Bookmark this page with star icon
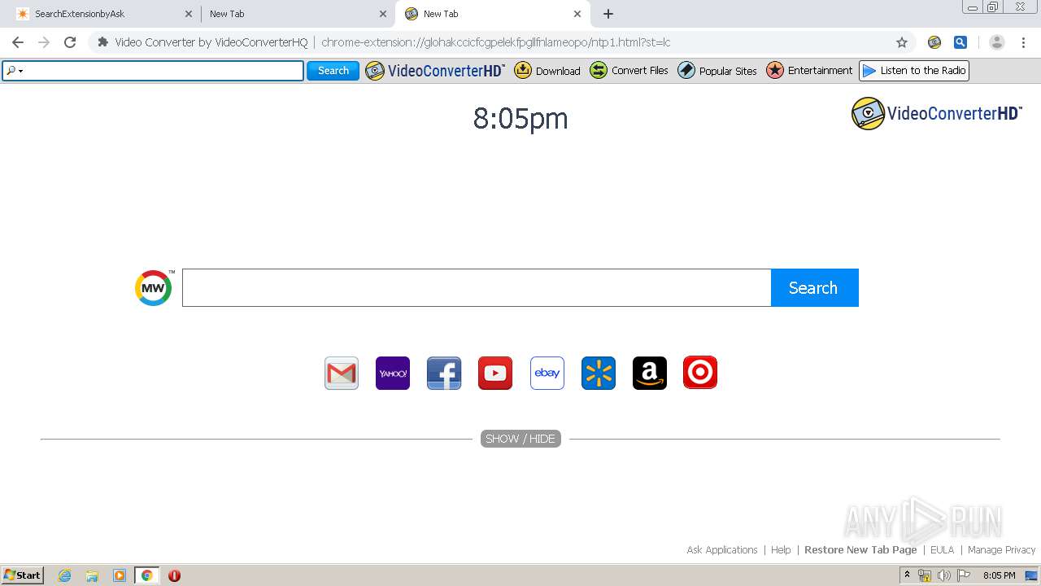Viewport: 1041px width, 586px height. (x=902, y=42)
